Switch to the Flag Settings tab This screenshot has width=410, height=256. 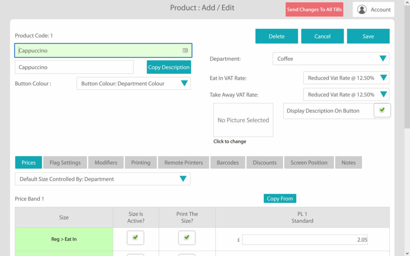coord(65,162)
